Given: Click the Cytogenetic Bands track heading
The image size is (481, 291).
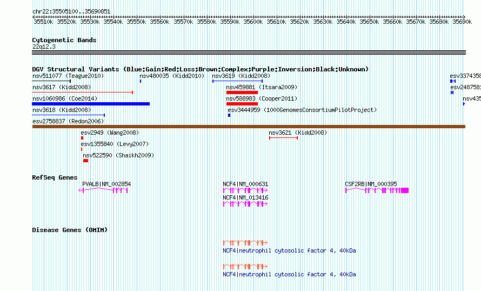Looking at the screenshot, I should [x=64, y=40].
